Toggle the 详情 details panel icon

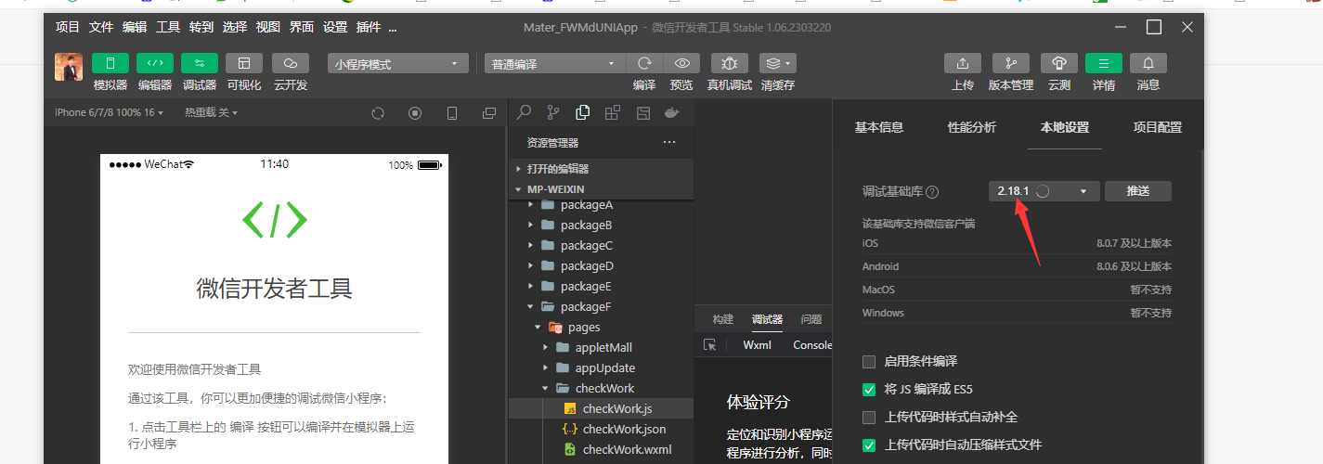click(1104, 63)
